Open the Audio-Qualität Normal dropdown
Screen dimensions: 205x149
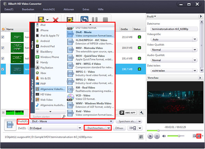(174, 60)
